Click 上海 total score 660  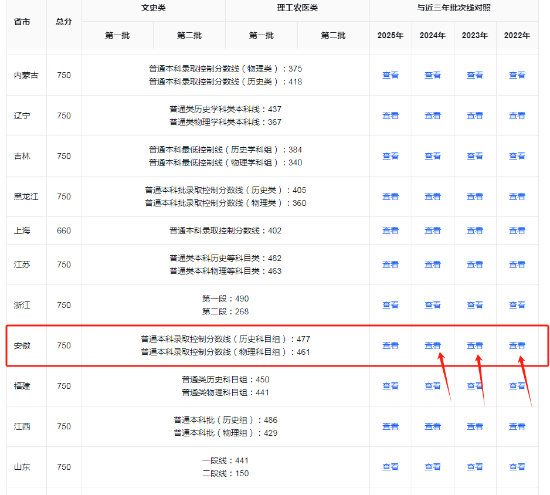coord(64,230)
